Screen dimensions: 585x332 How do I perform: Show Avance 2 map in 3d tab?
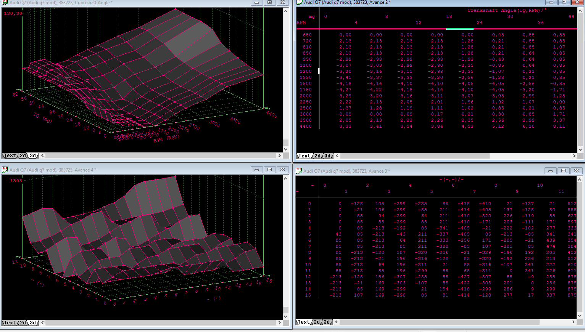point(328,156)
